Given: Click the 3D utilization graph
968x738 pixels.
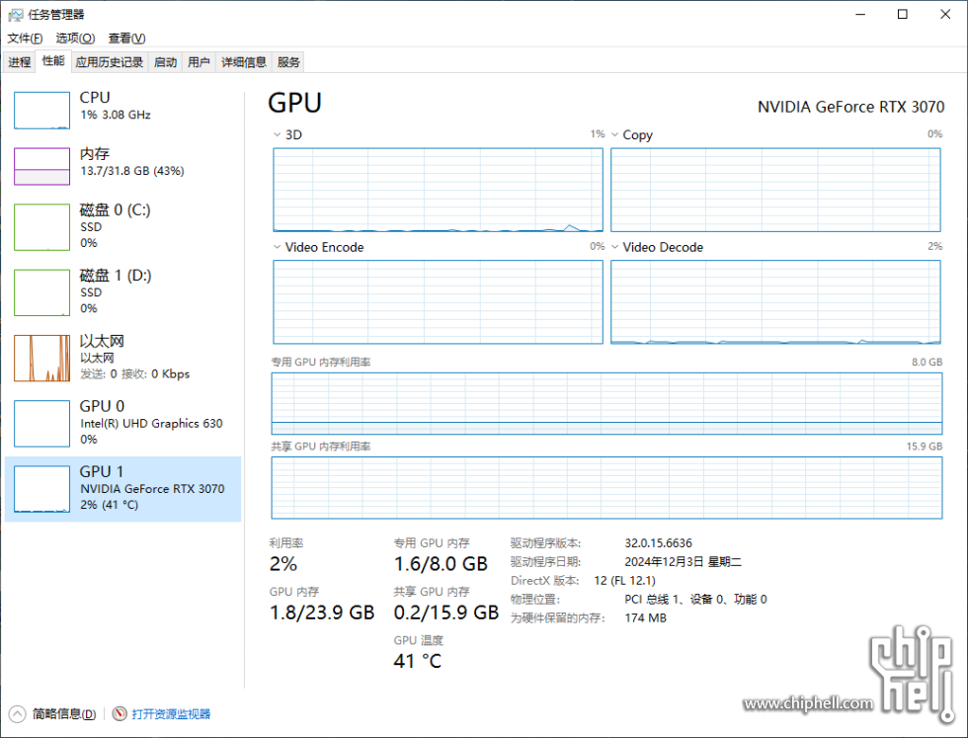Looking at the screenshot, I should tap(438, 191).
